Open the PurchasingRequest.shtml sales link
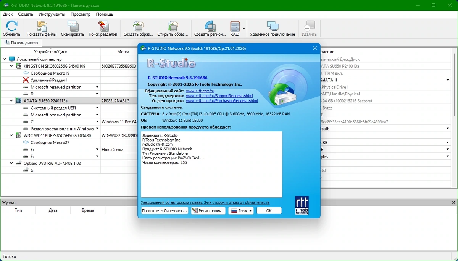 (x=222, y=101)
